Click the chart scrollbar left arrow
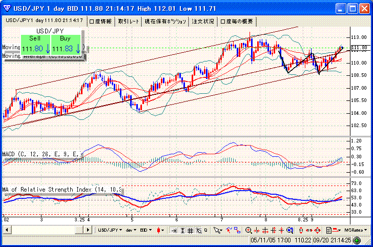 (6, 231)
